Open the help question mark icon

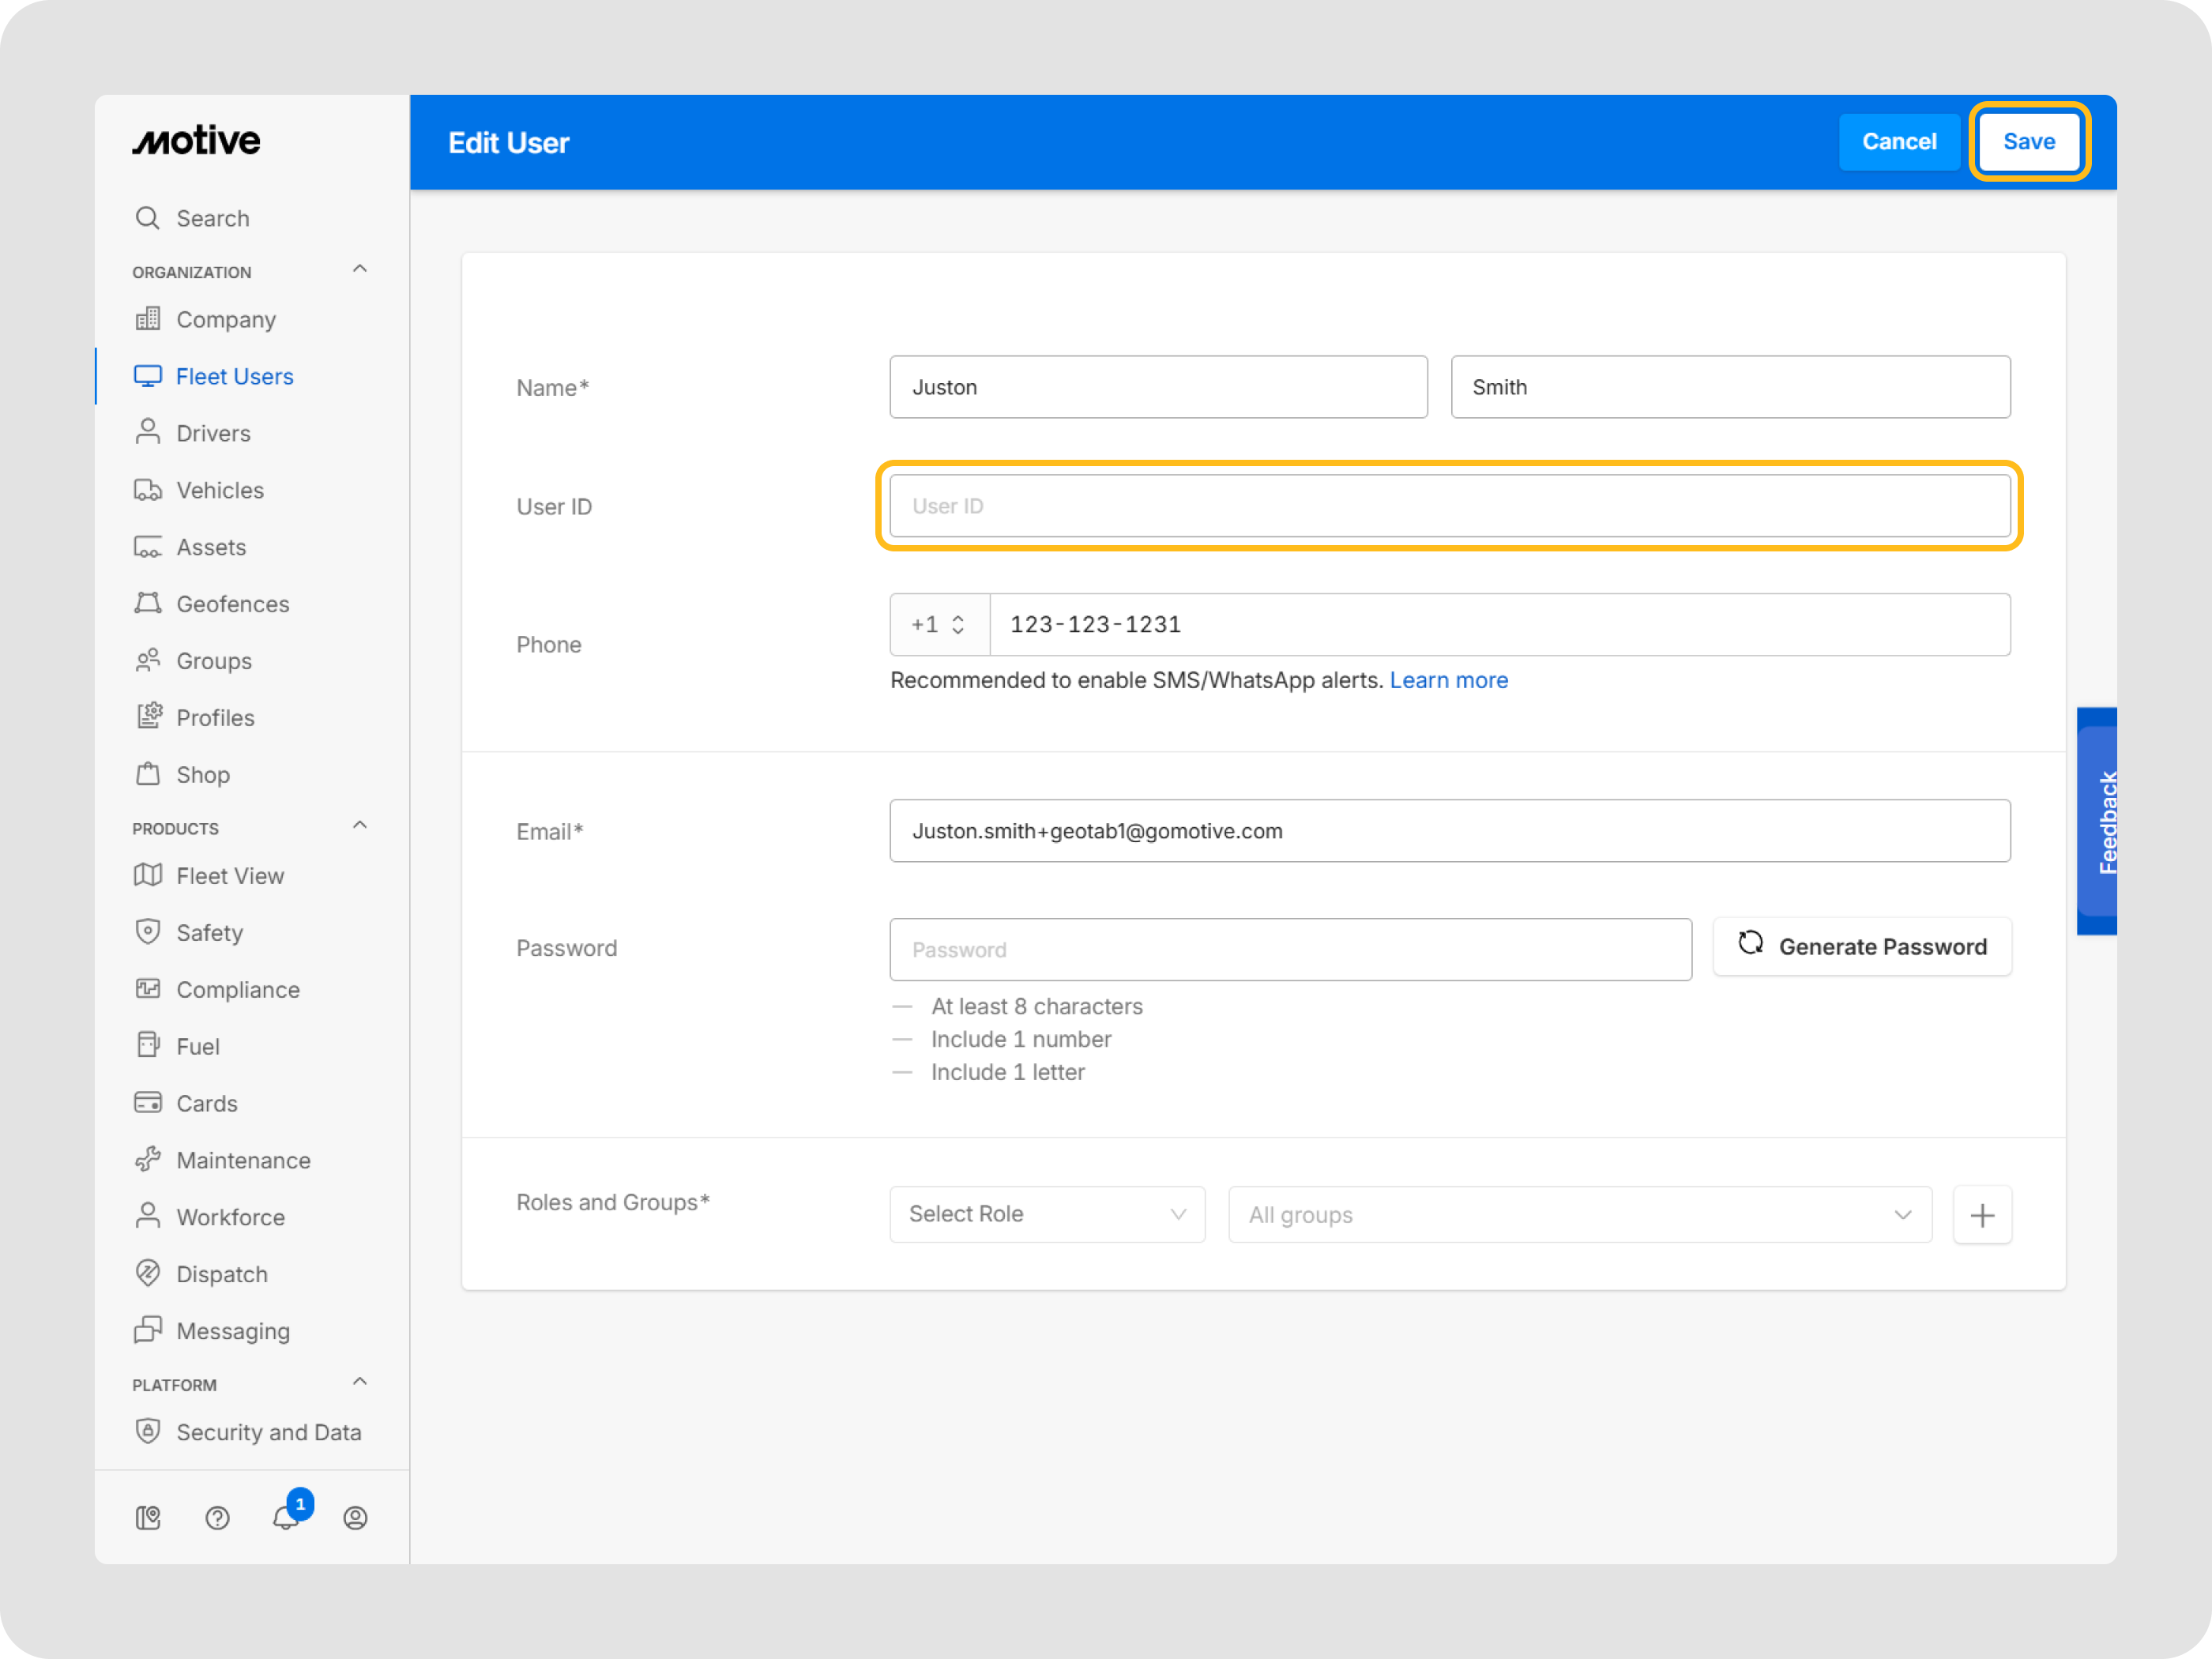[217, 1517]
